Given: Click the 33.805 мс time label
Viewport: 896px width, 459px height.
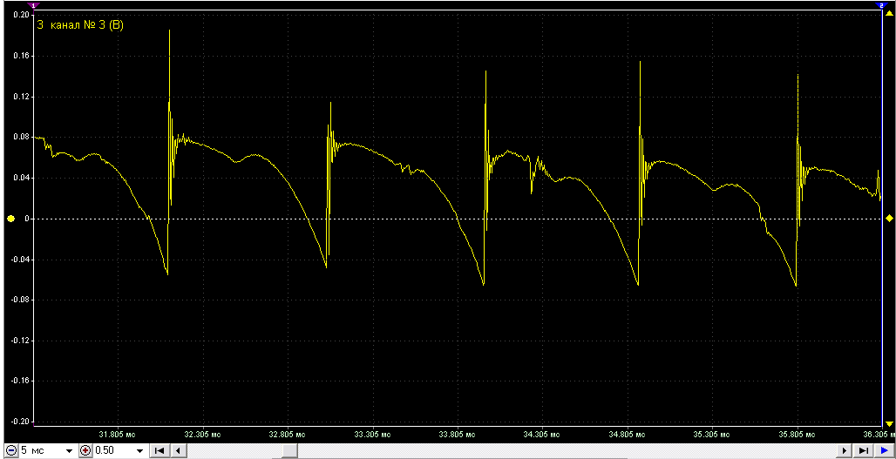Looking at the screenshot, I should (458, 435).
